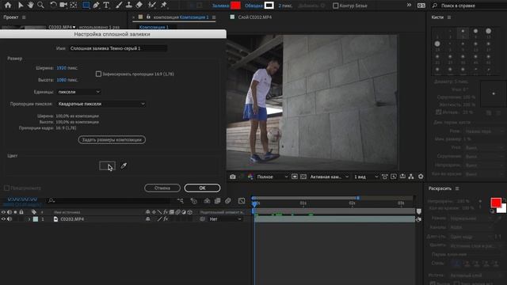This screenshot has width=507, height=285.
Task: Click the blue current-time indicator in the timeline
Action: [255, 203]
